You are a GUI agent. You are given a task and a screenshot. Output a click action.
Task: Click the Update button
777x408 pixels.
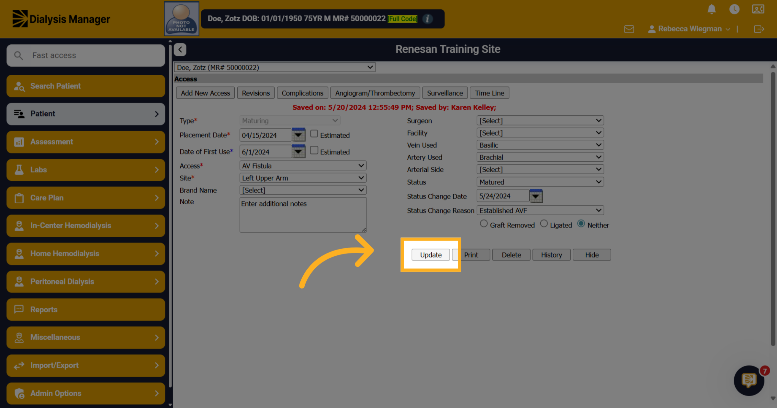[431, 255]
